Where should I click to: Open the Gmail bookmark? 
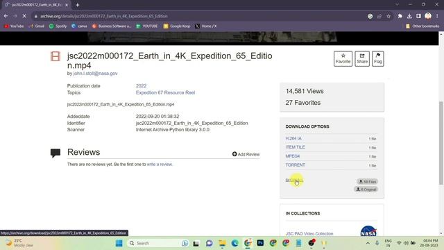pos(37,26)
